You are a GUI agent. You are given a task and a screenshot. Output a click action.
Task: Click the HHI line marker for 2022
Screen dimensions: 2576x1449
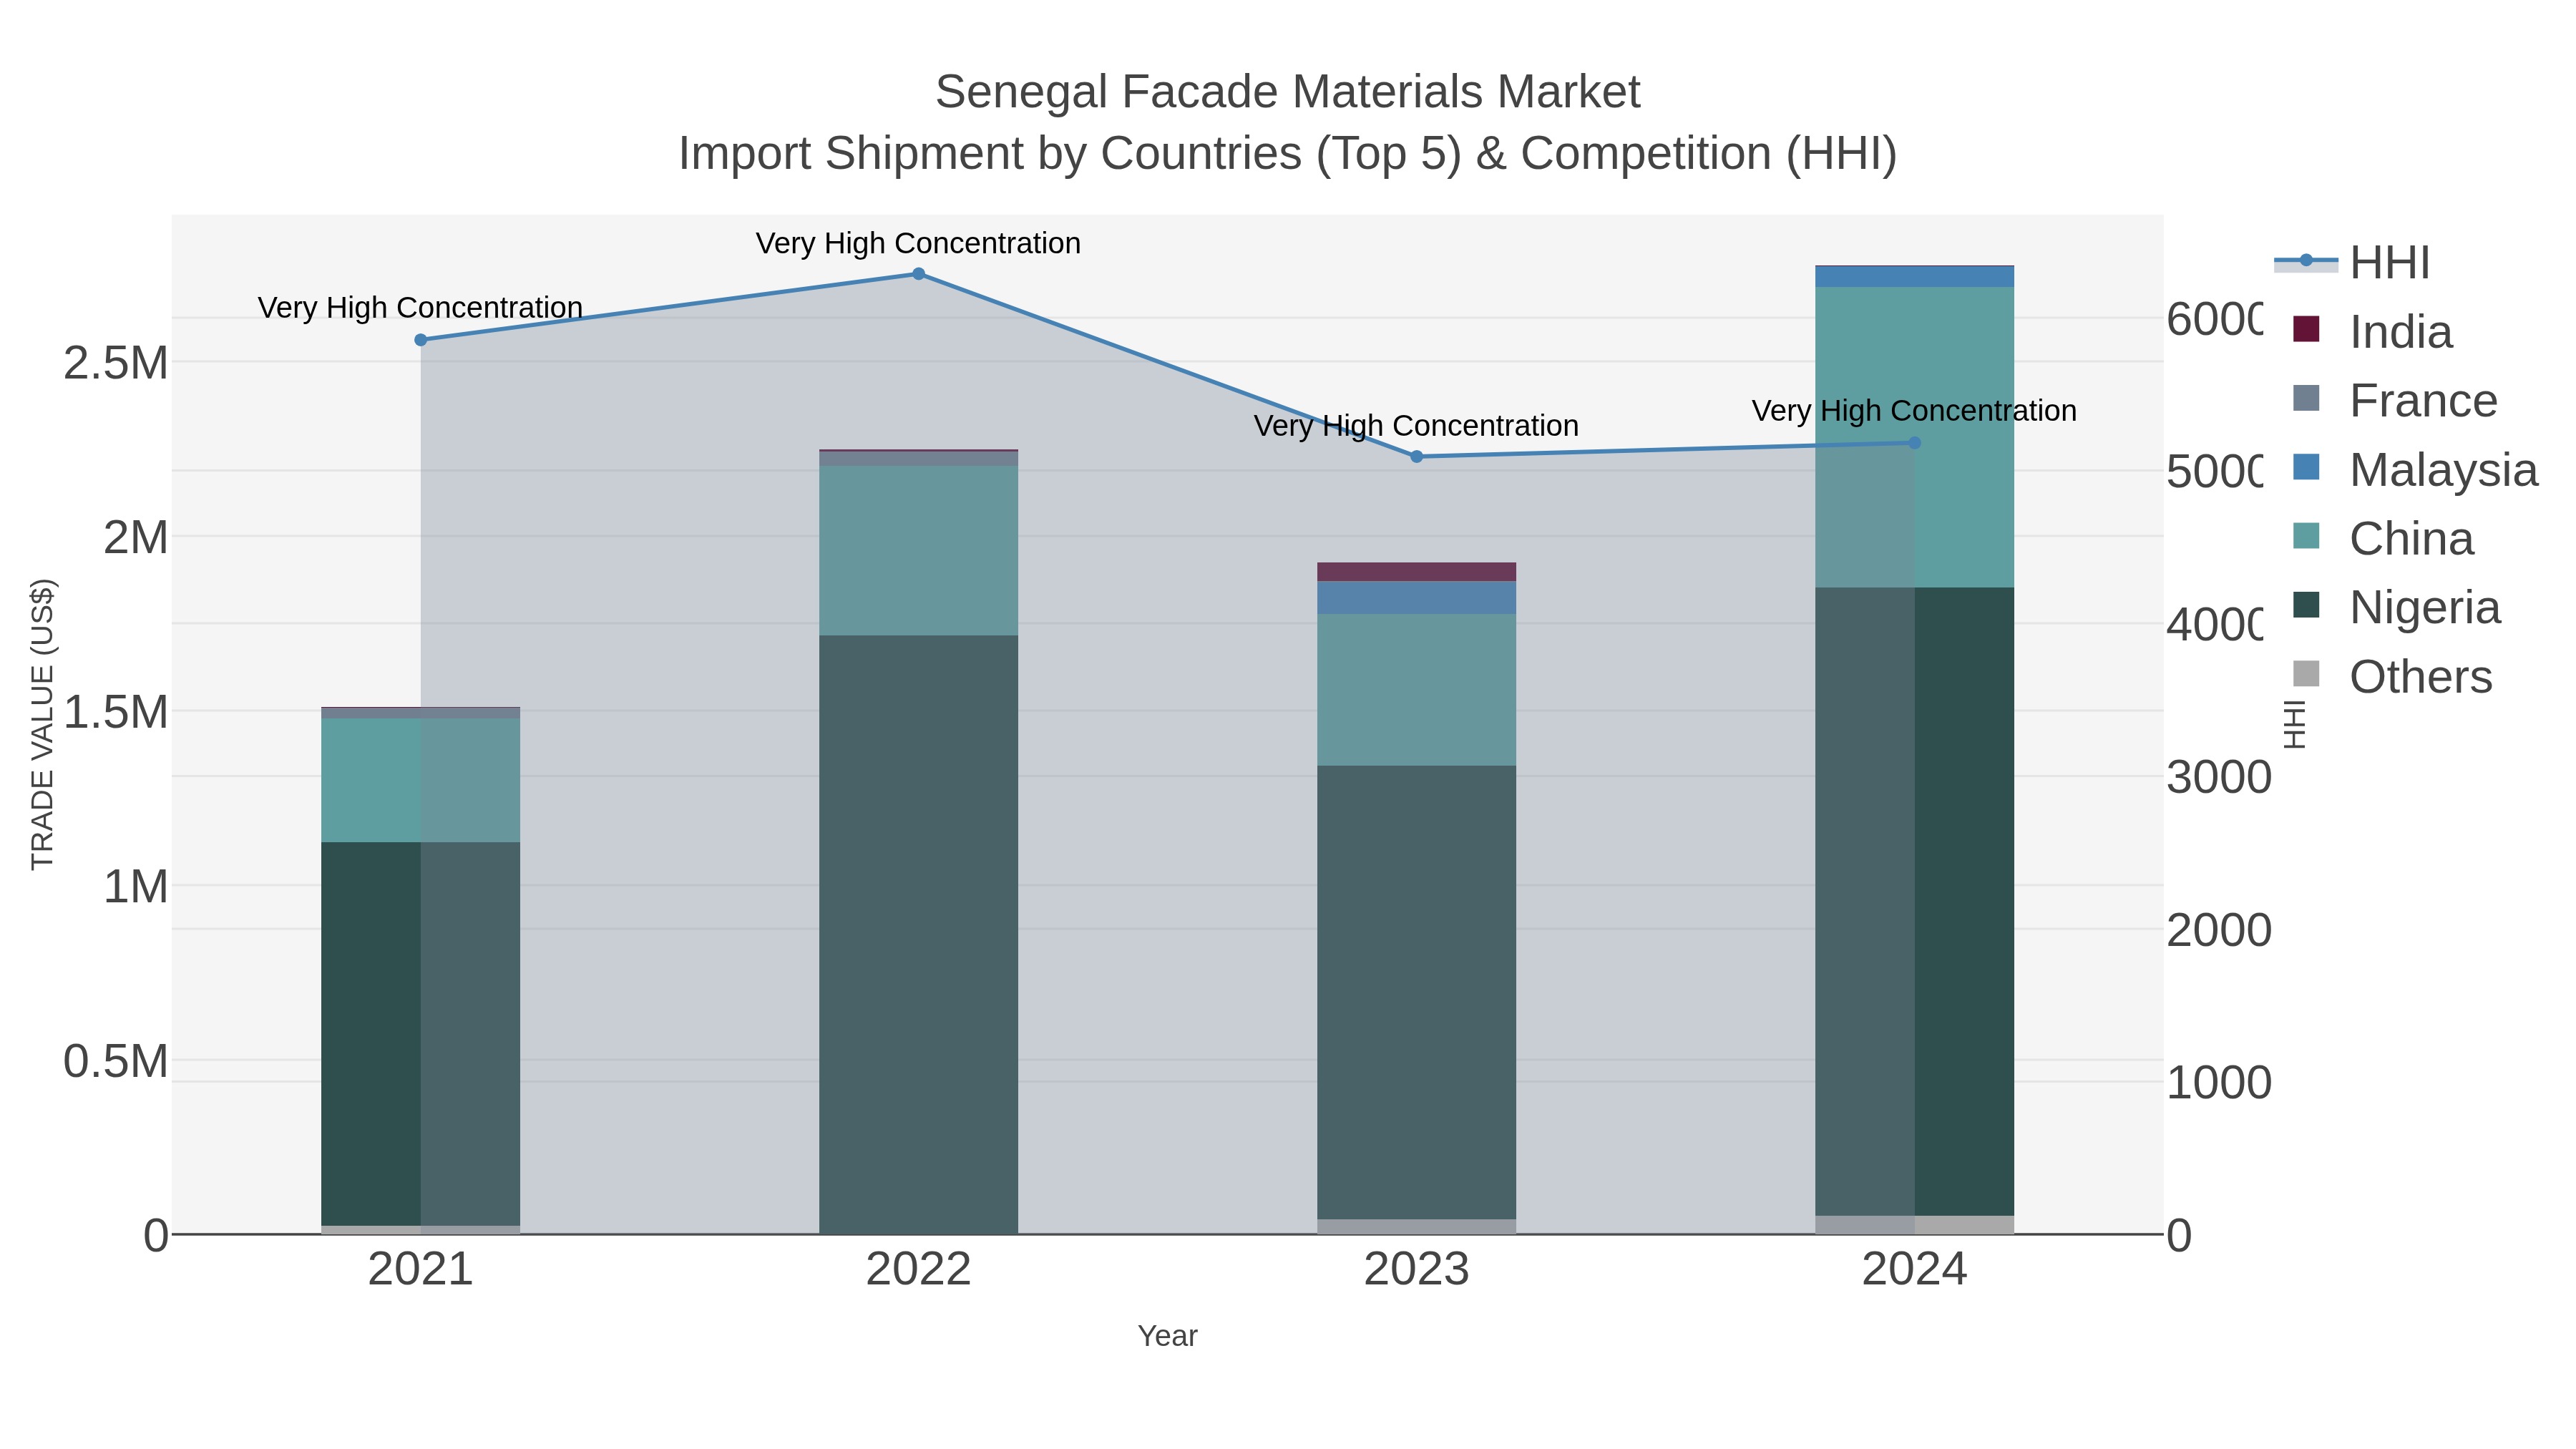918,274
